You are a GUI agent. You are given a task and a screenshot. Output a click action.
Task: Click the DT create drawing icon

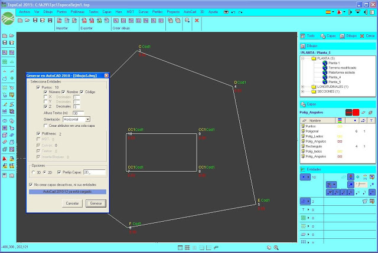pyautogui.click(x=161, y=21)
